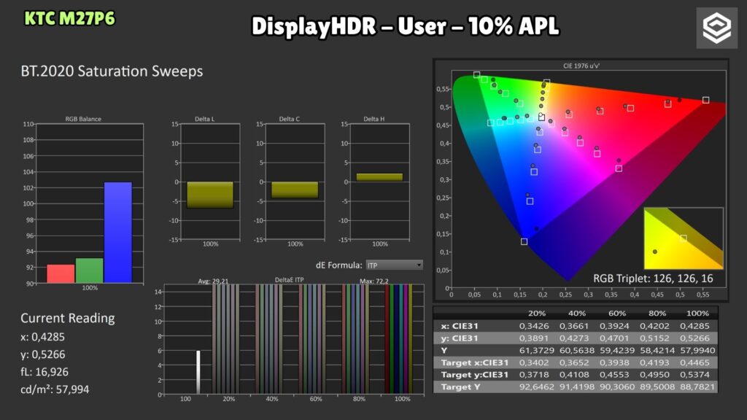Click table cell 0,4950
The image size is (747, 420).
point(654,375)
